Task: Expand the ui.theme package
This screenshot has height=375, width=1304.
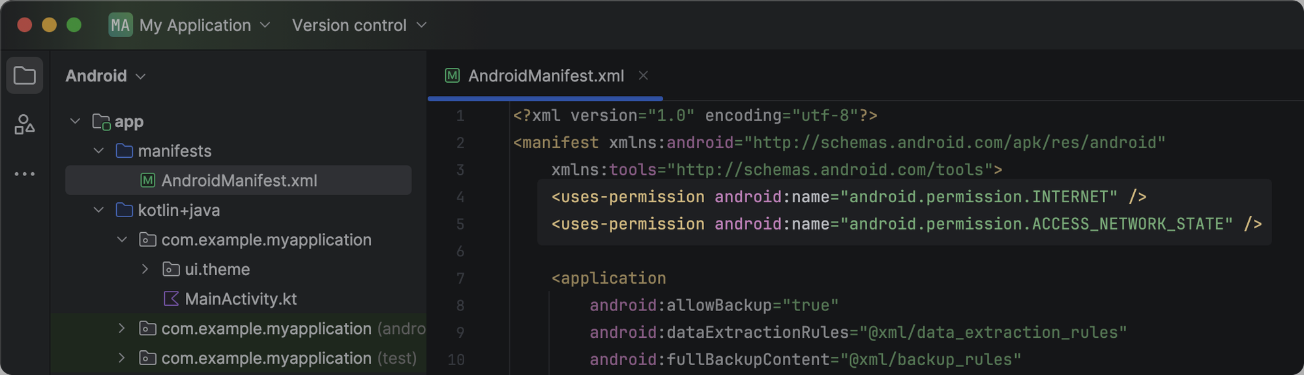Action: (x=145, y=269)
